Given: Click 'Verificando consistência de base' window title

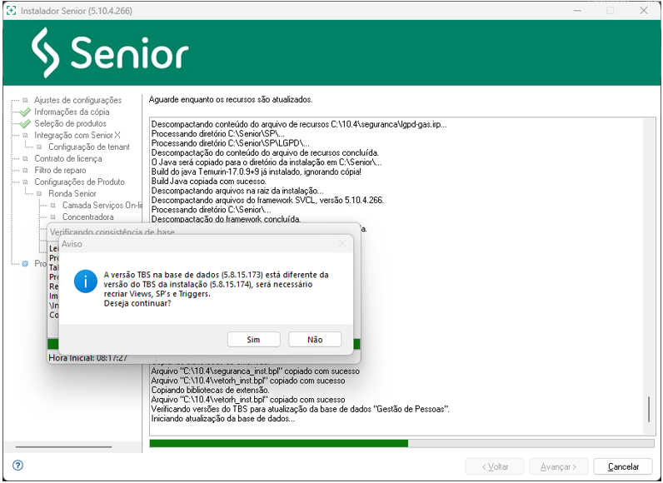Looking at the screenshot, I should pyautogui.click(x=112, y=232).
